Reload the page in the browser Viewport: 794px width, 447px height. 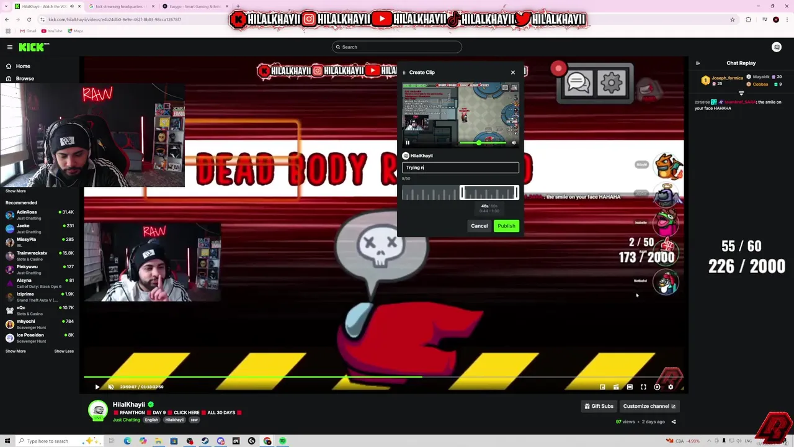(29, 19)
